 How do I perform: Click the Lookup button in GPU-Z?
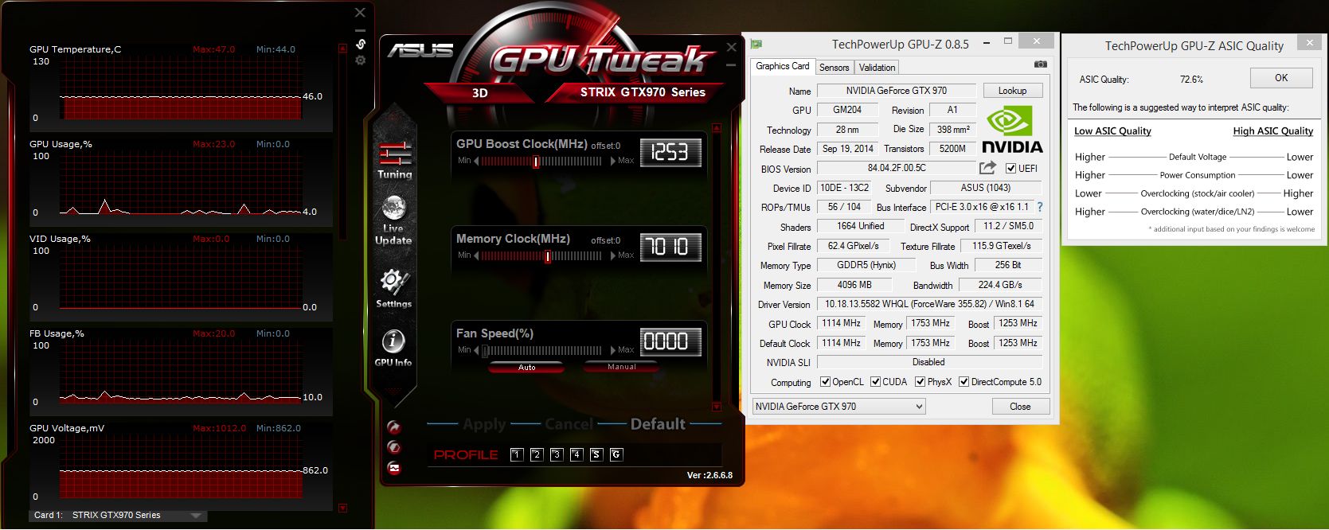click(1012, 91)
